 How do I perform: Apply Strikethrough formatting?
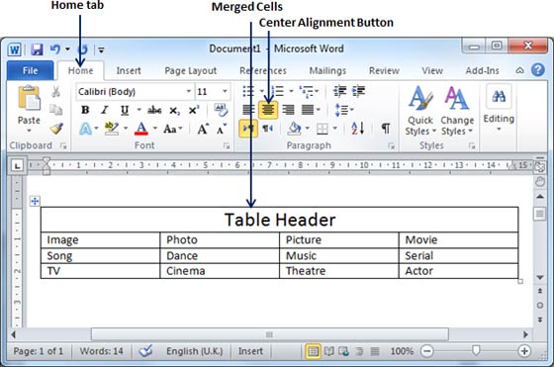[x=154, y=110]
